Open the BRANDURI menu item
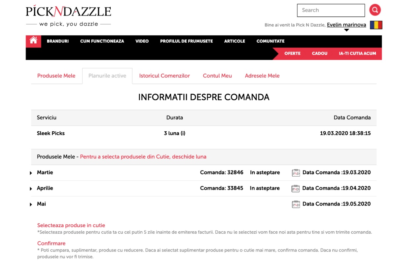Screen dimensions: 396x262 click(x=57, y=41)
